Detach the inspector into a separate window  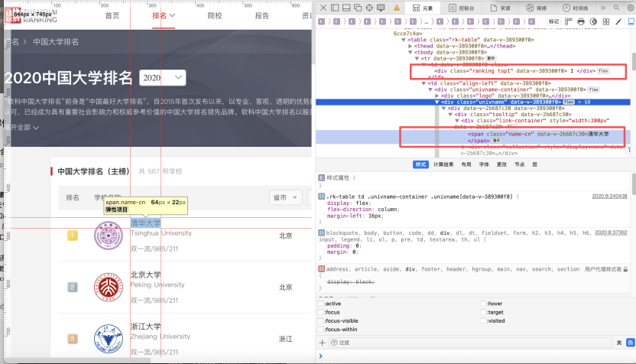358,8
